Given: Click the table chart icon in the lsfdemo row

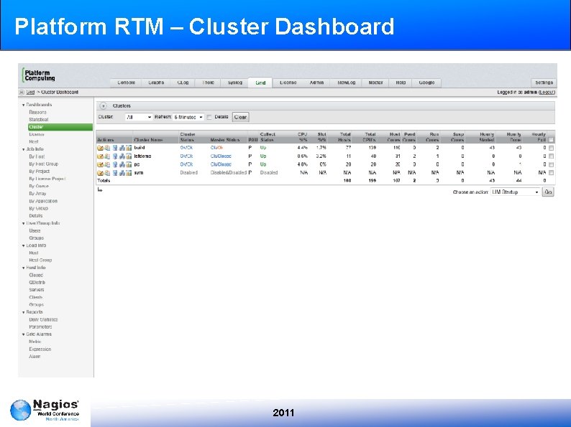Looking at the screenshot, I should pos(129,156).
